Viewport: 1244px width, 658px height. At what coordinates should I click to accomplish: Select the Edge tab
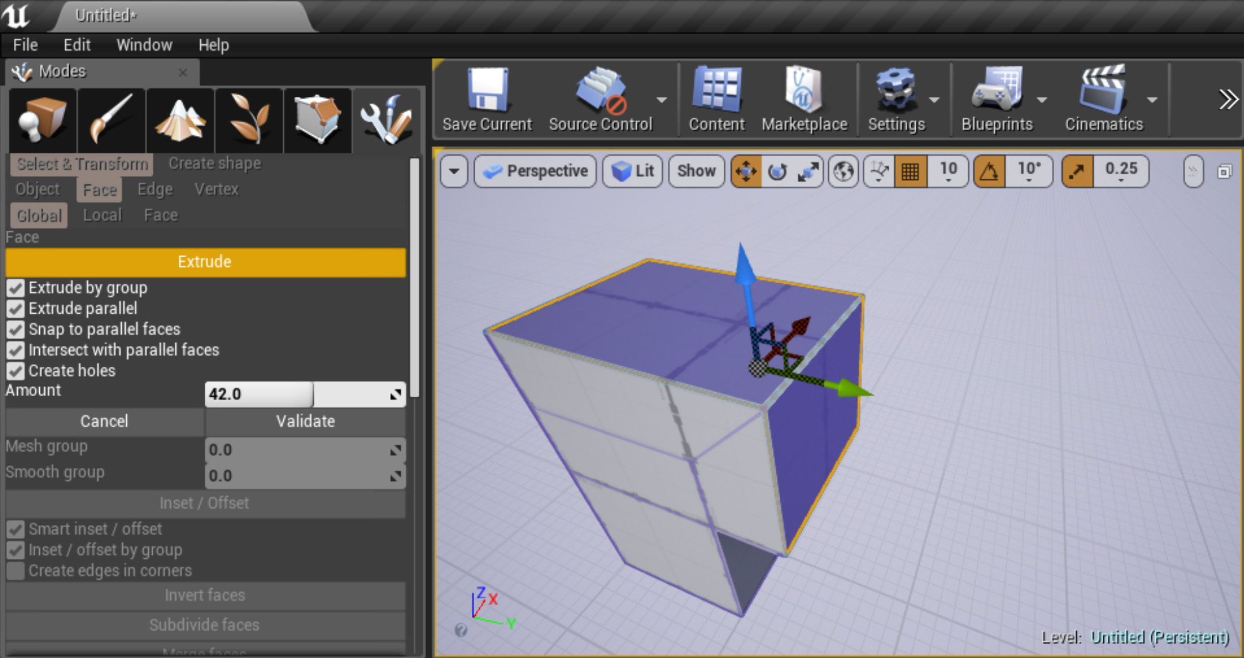point(155,189)
